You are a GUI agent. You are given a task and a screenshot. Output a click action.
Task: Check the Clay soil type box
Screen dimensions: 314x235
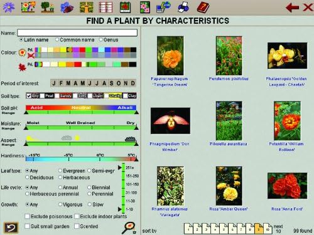[x=125, y=96]
